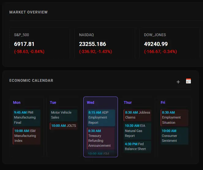Open the 8:15 AM ADP Employment Report event
The width and height of the screenshot is (203, 170).
[101, 118]
